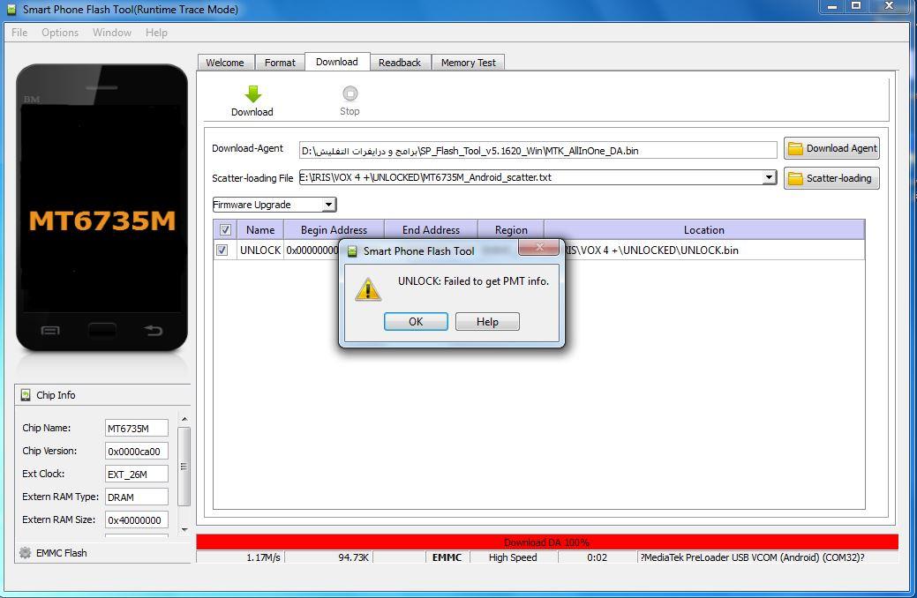Expand the Scatter-loading File dropdown arrow
Image resolution: width=917 pixels, height=598 pixels.
[x=770, y=177]
